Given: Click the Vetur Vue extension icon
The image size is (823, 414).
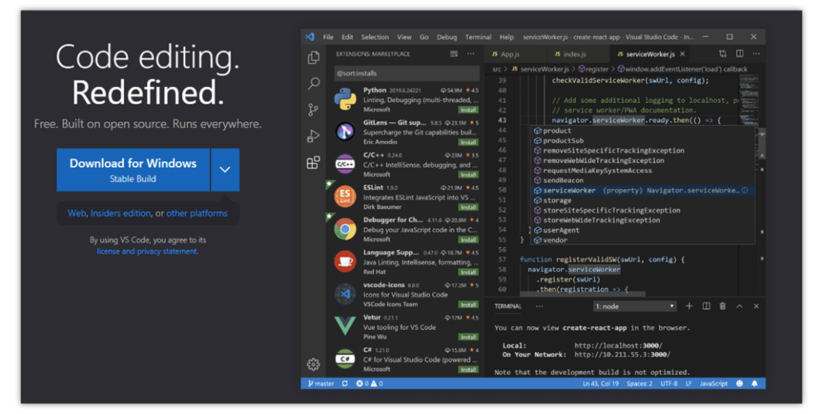Looking at the screenshot, I should [x=345, y=326].
